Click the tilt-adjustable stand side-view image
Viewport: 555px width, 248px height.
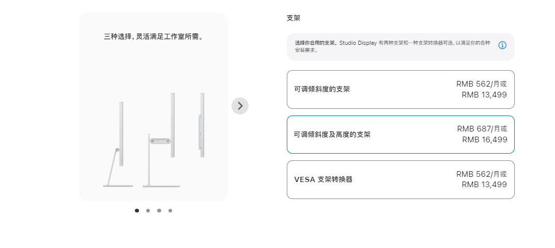(118, 144)
